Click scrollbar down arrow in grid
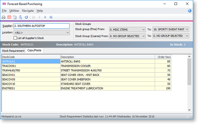This screenshot has height=124, width=198. pos(189,110)
